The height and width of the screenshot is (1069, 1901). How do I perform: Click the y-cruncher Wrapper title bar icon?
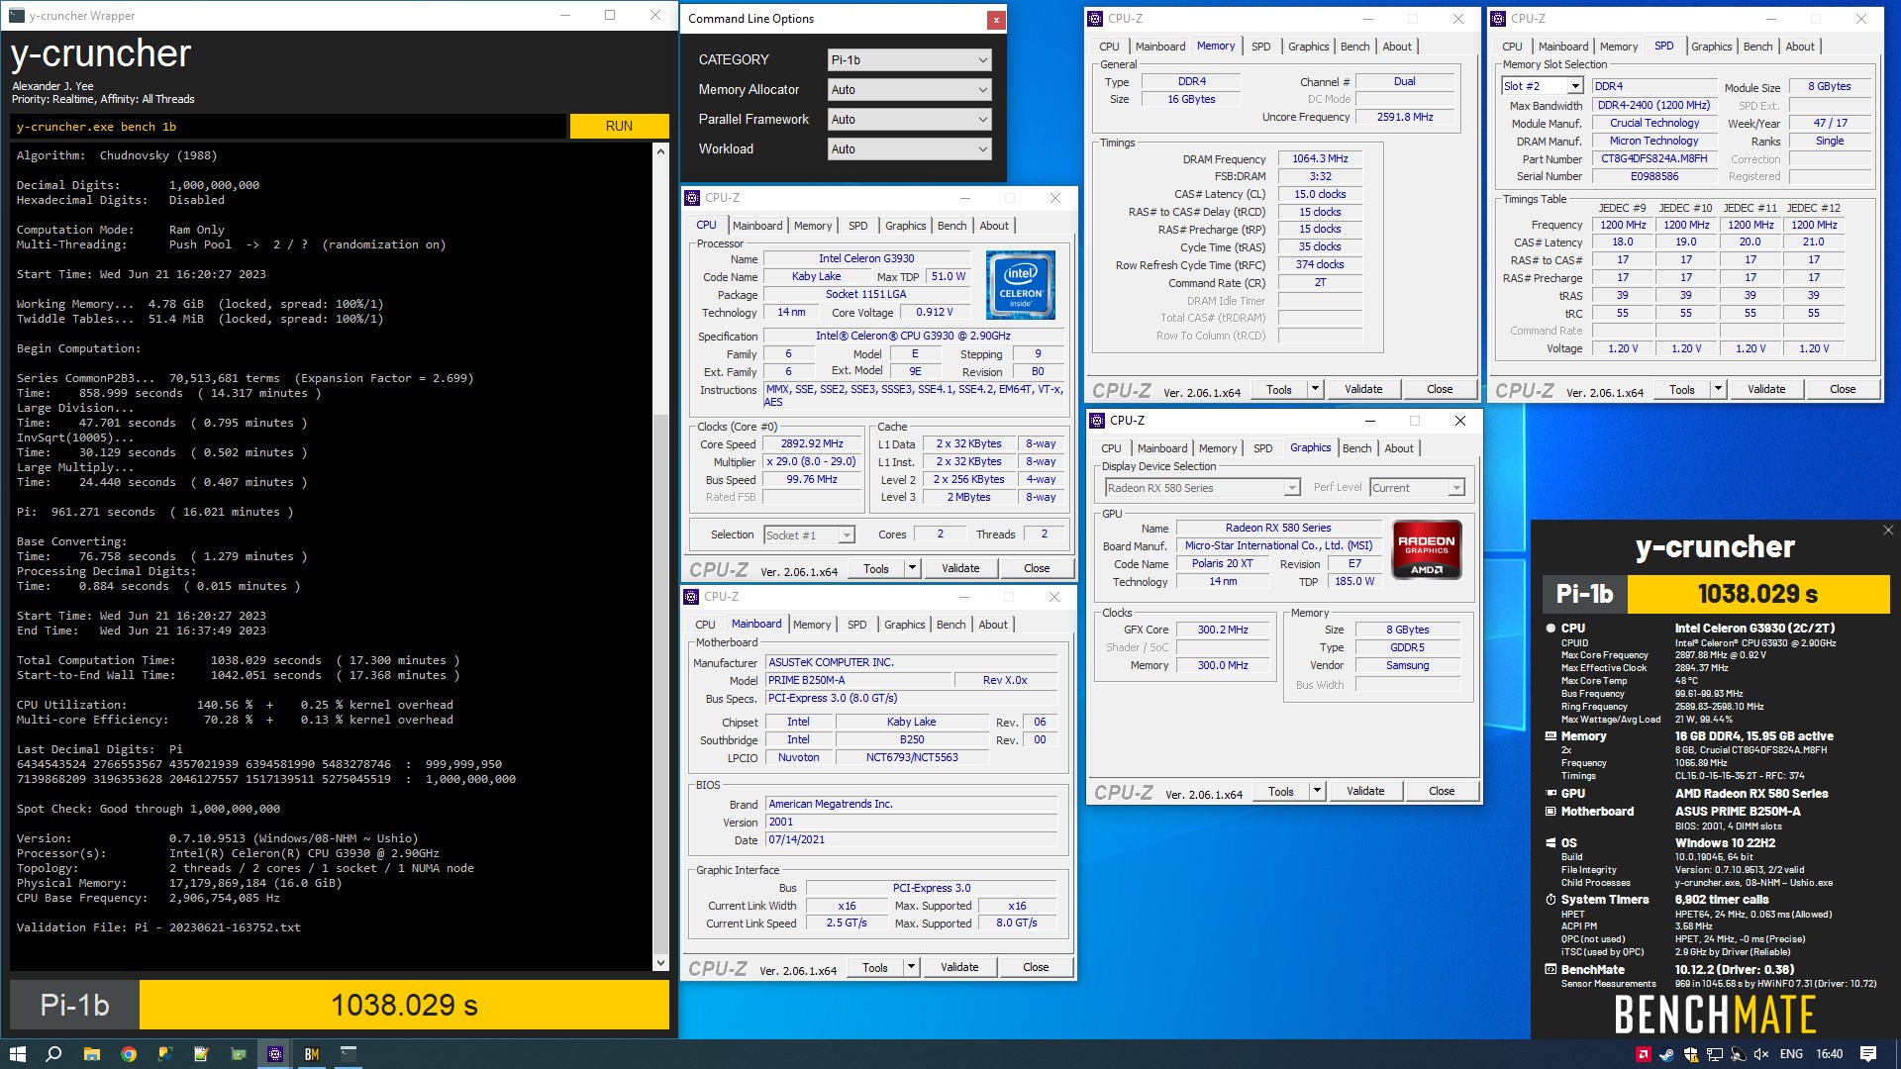pos(16,16)
